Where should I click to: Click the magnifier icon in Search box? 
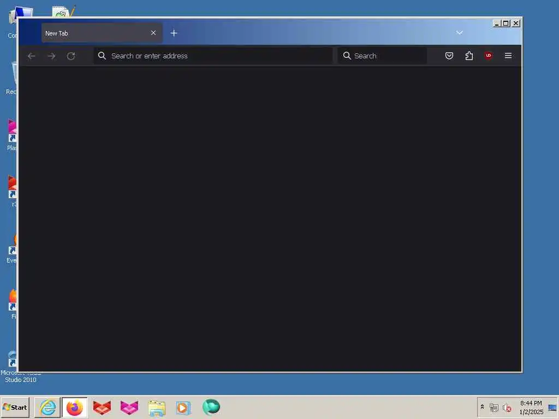coord(347,56)
